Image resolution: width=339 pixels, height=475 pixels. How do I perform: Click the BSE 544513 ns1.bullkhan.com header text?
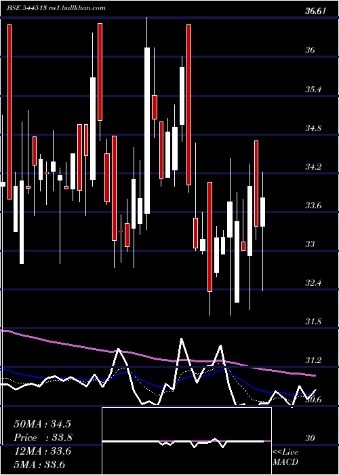pyautogui.click(x=56, y=8)
